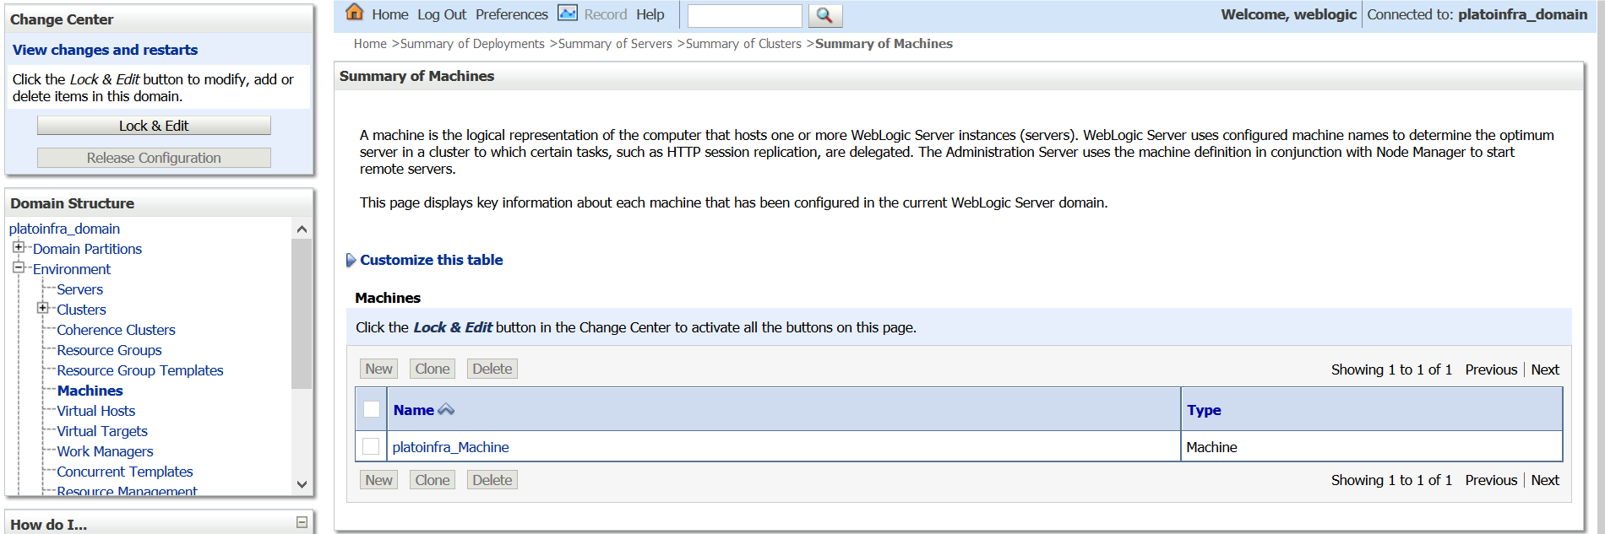
Task: Click the Domain Structure scrollbar thumb
Action: click(x=302, y=314)
